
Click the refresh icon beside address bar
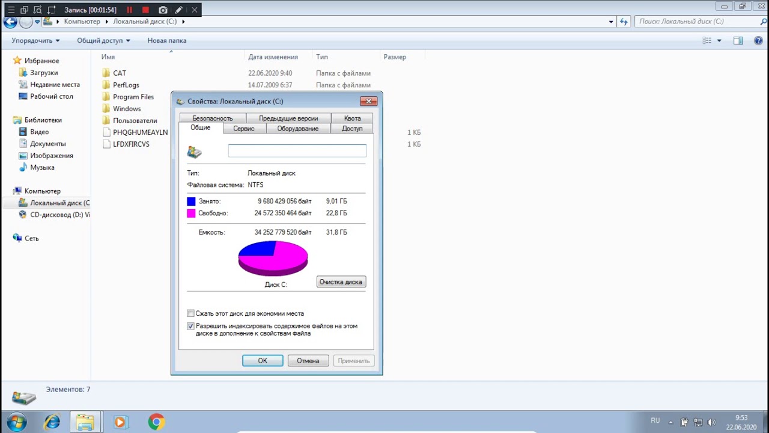pos(624,22)
